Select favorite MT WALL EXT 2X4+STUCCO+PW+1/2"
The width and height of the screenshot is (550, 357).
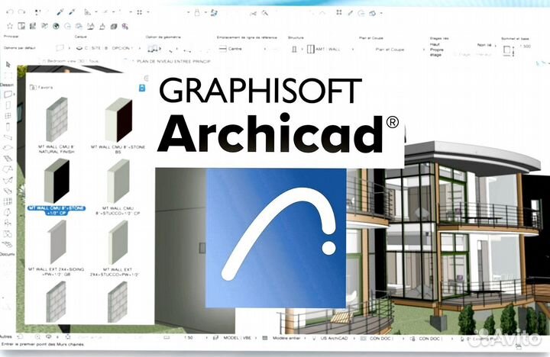tap(115, 248)
